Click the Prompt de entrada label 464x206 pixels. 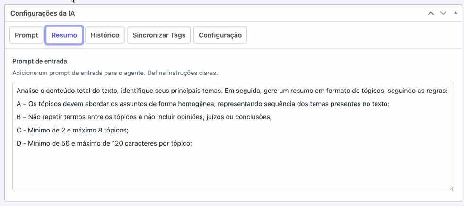(x=40, y=61)
